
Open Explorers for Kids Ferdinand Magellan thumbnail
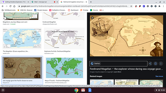pos(64,38)
